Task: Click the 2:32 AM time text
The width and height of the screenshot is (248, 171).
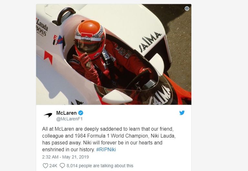Action: coord(50,157)
